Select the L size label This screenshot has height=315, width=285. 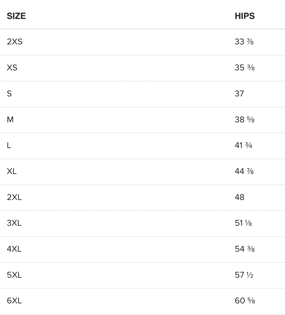[x=9, y=145]
